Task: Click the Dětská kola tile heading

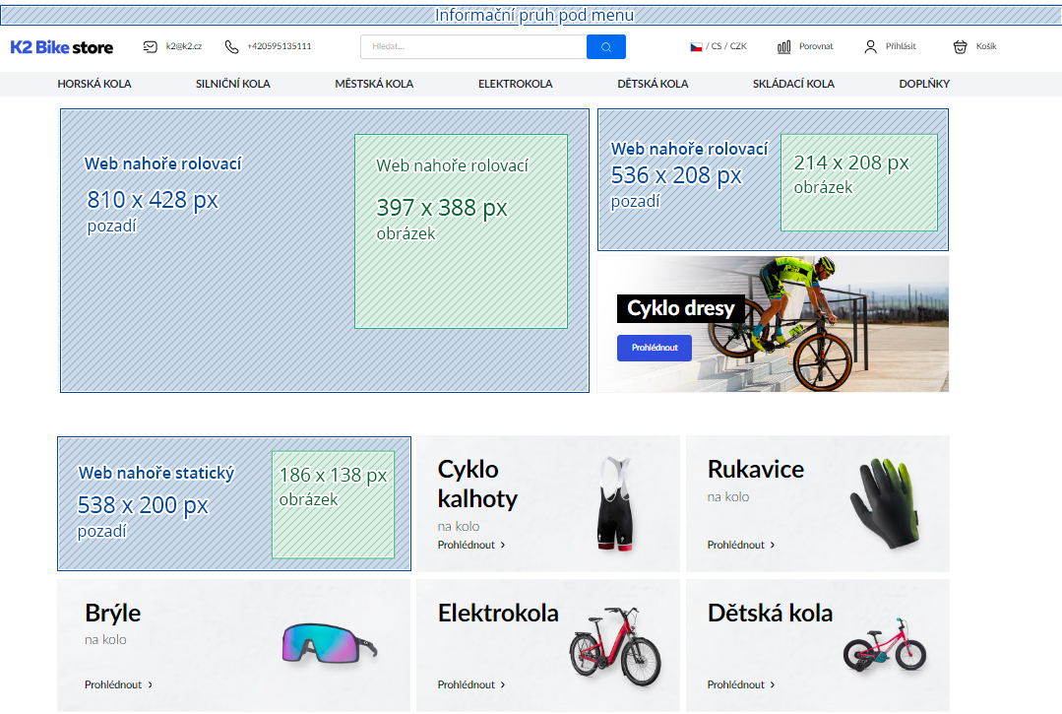Action: 770,614
